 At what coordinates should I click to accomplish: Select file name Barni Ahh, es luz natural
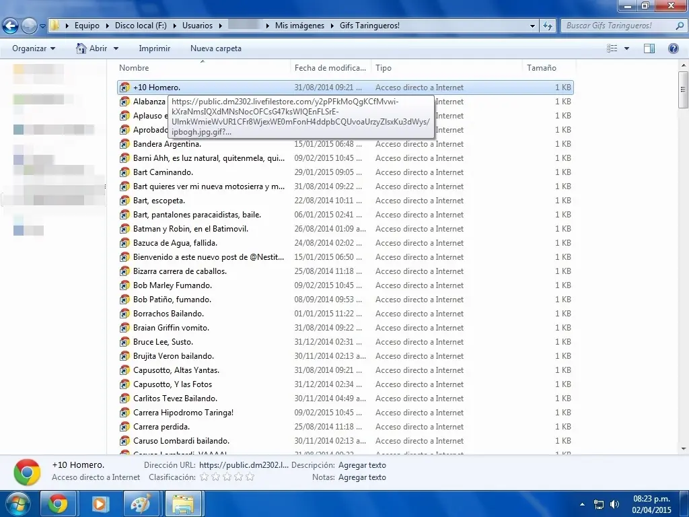209,158
